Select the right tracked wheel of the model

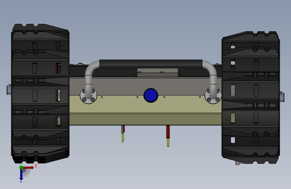click(x=250, y=98)
